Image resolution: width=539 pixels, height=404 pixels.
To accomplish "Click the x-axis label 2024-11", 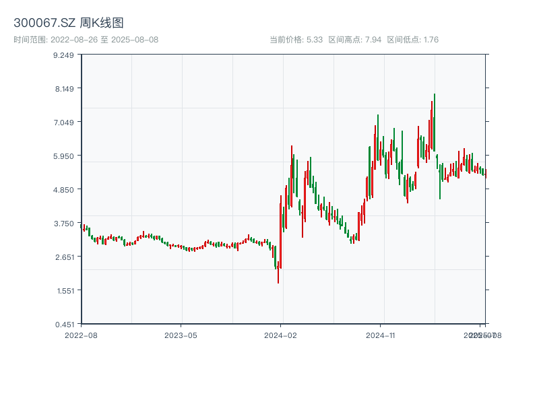I will [380, 335].
